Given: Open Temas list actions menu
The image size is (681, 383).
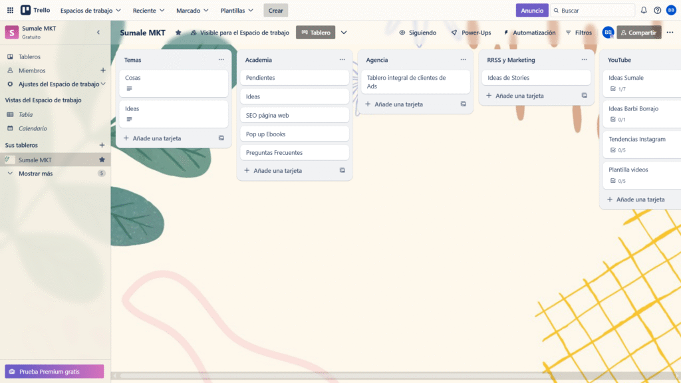Looking at the screenshot, I should click(221, 59).
